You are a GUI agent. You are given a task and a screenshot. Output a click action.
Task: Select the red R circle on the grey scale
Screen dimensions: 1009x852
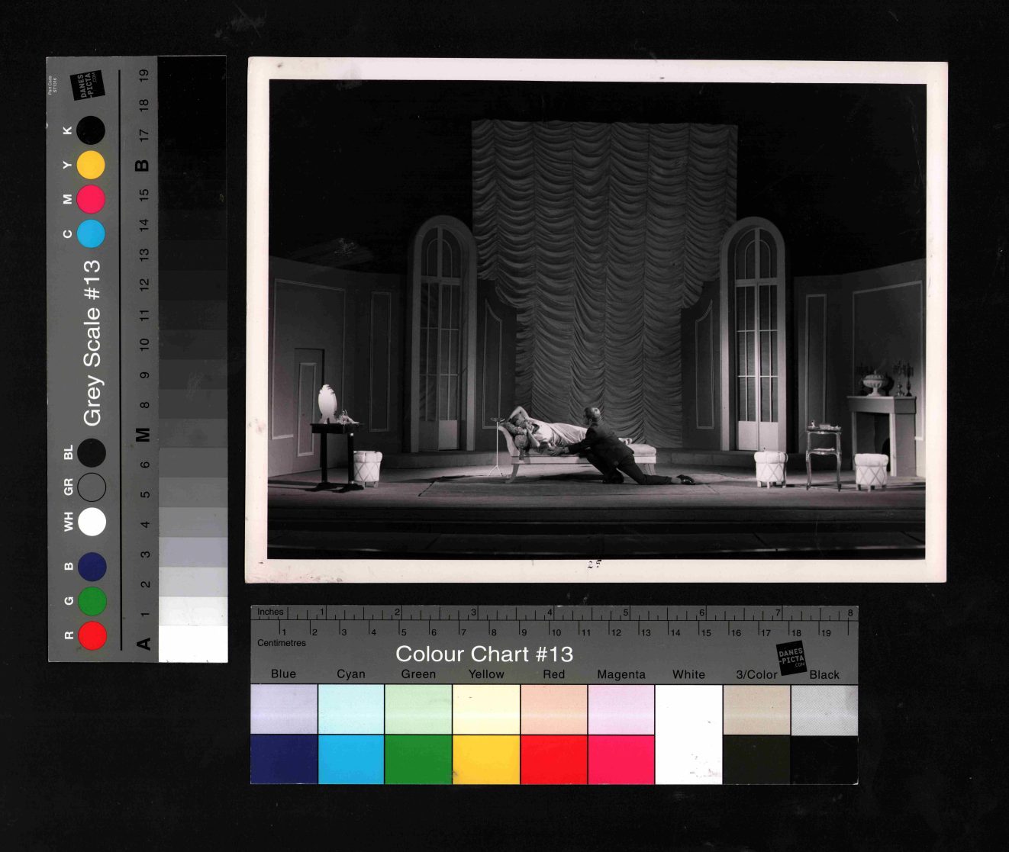(92, 635)
